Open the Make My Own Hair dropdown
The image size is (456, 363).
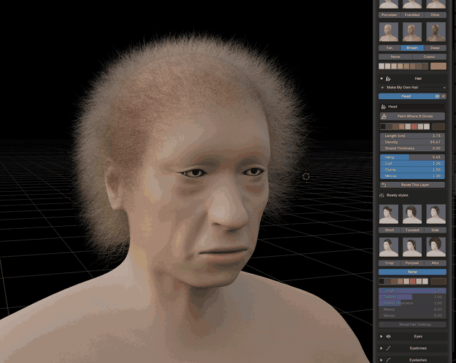click(x=413, y=87)
